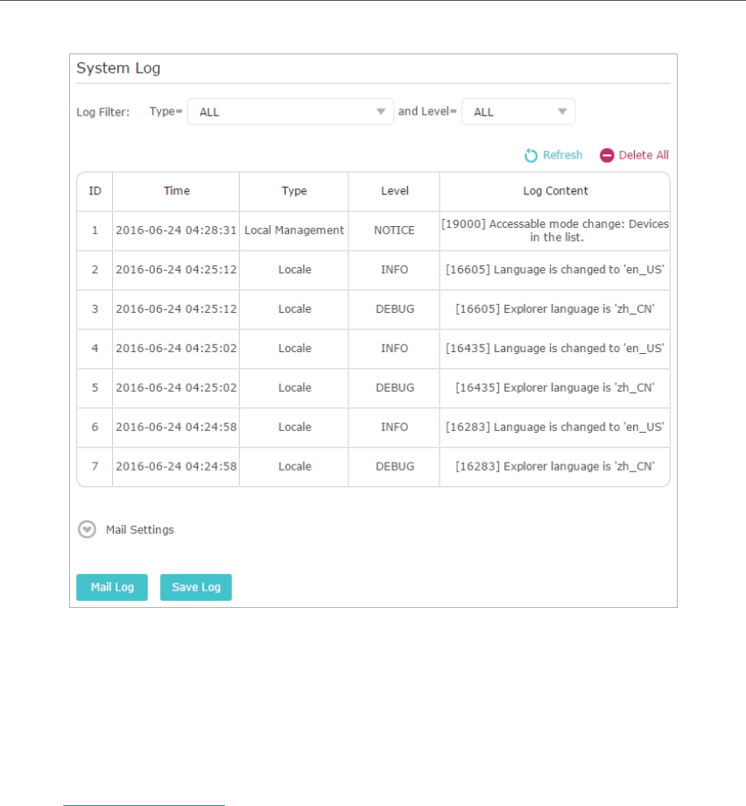Click the Refresh link text
The width and height of the screenshot is (746, 806).
(563, 155)
